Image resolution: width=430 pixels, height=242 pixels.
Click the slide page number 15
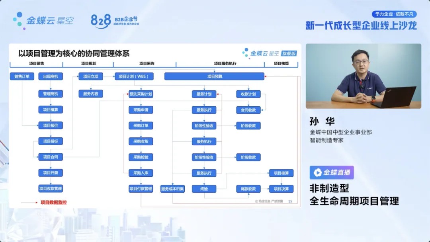pyautogui.click(x=290, y=201)
